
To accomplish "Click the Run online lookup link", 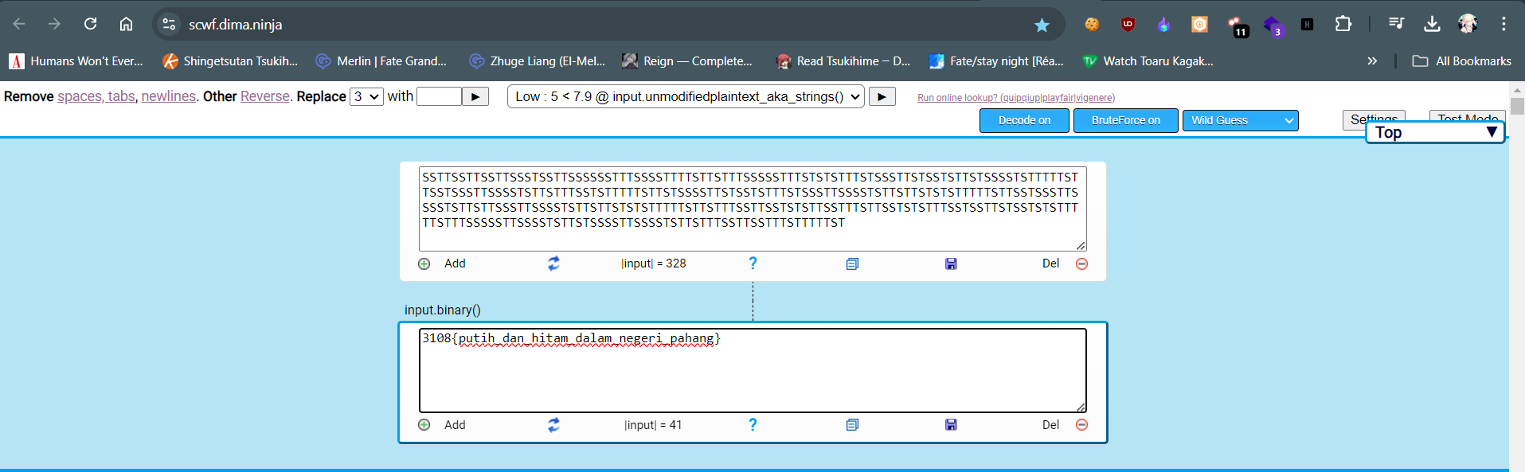I will coord(1015,98).
